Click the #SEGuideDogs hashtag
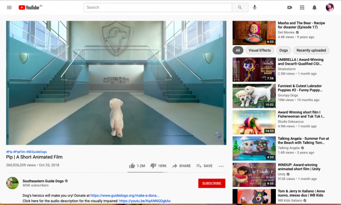Image resolution: width=341 pixels, height=205 pixels. click(37, 152)
